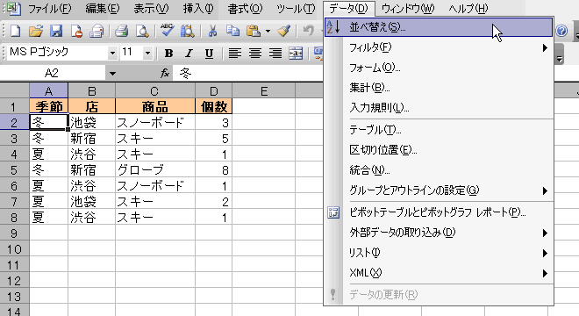Click the Merge and Center icon

(296, 54)
